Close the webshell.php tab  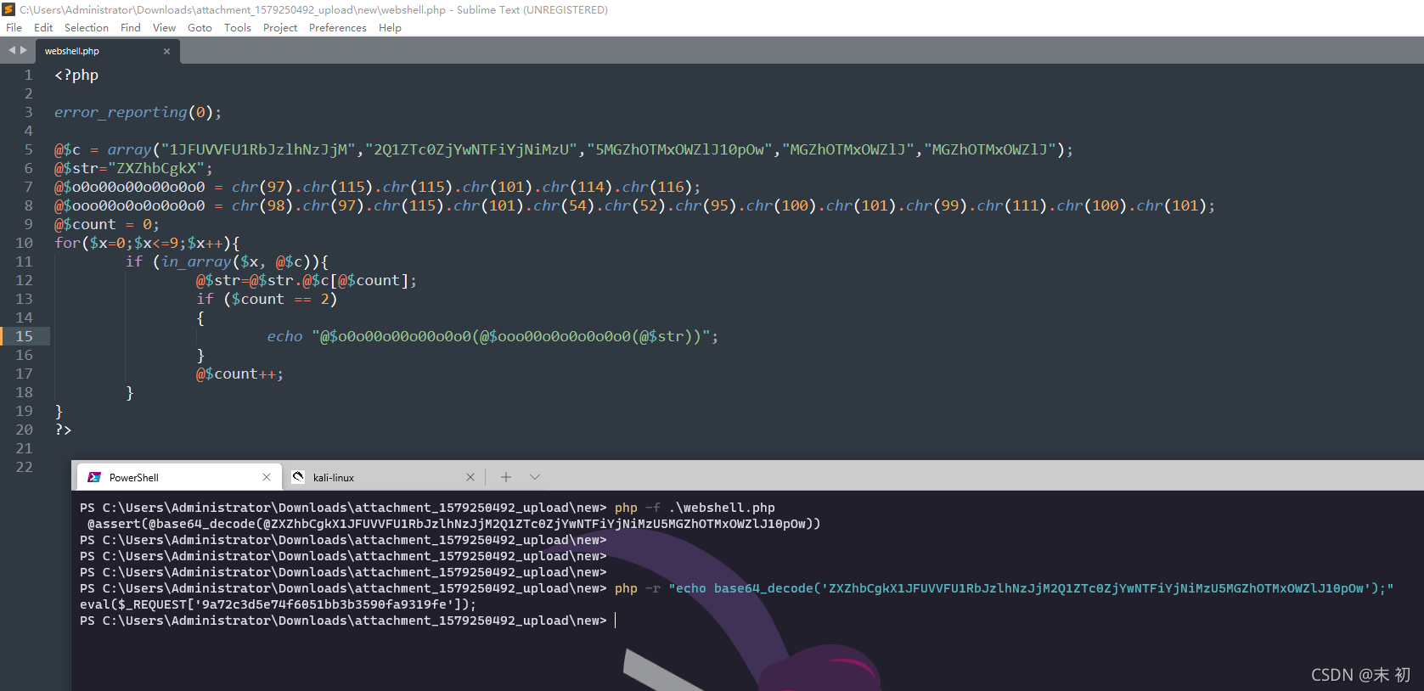pyautogui.click(x=166, y=52)
